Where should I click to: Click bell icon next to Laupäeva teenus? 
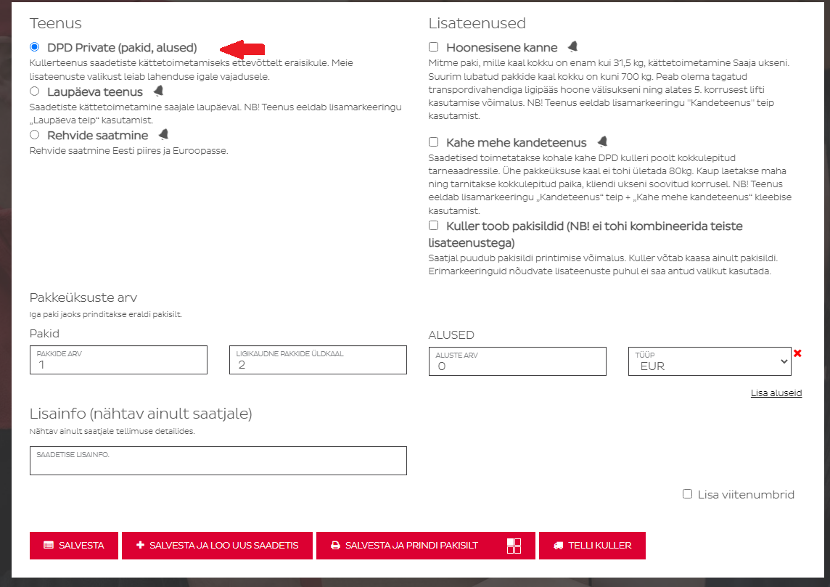pos(158,91)
